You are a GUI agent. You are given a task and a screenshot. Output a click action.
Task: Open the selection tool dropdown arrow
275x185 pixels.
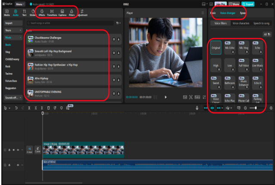click(9, 108)
